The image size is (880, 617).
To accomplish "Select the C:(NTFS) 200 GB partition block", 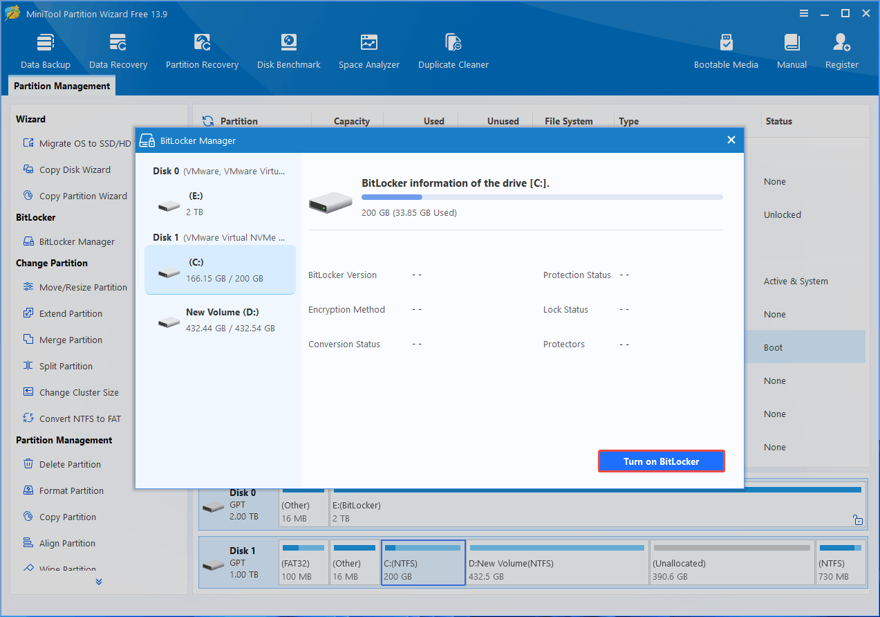I will point(423,562).
